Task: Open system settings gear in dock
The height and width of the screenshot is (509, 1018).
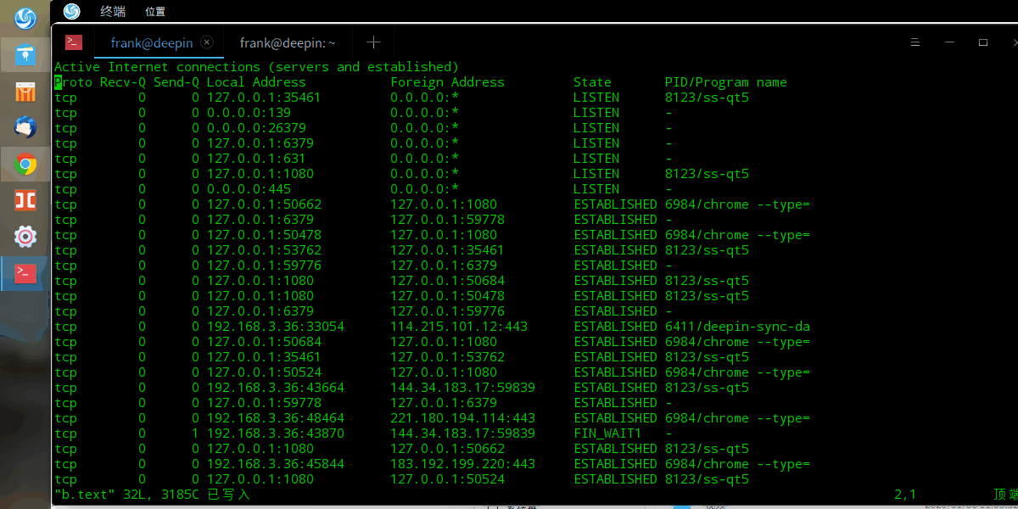Action: [x=25, y=237]
